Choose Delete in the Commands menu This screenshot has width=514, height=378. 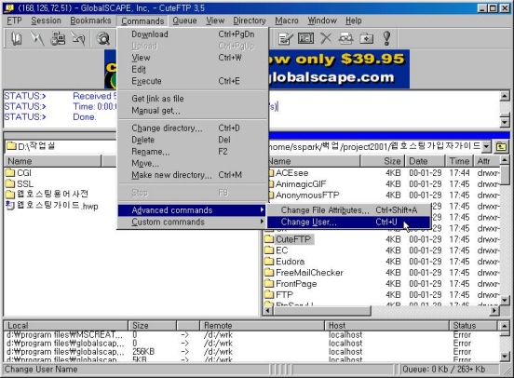(x=192, y=140)
